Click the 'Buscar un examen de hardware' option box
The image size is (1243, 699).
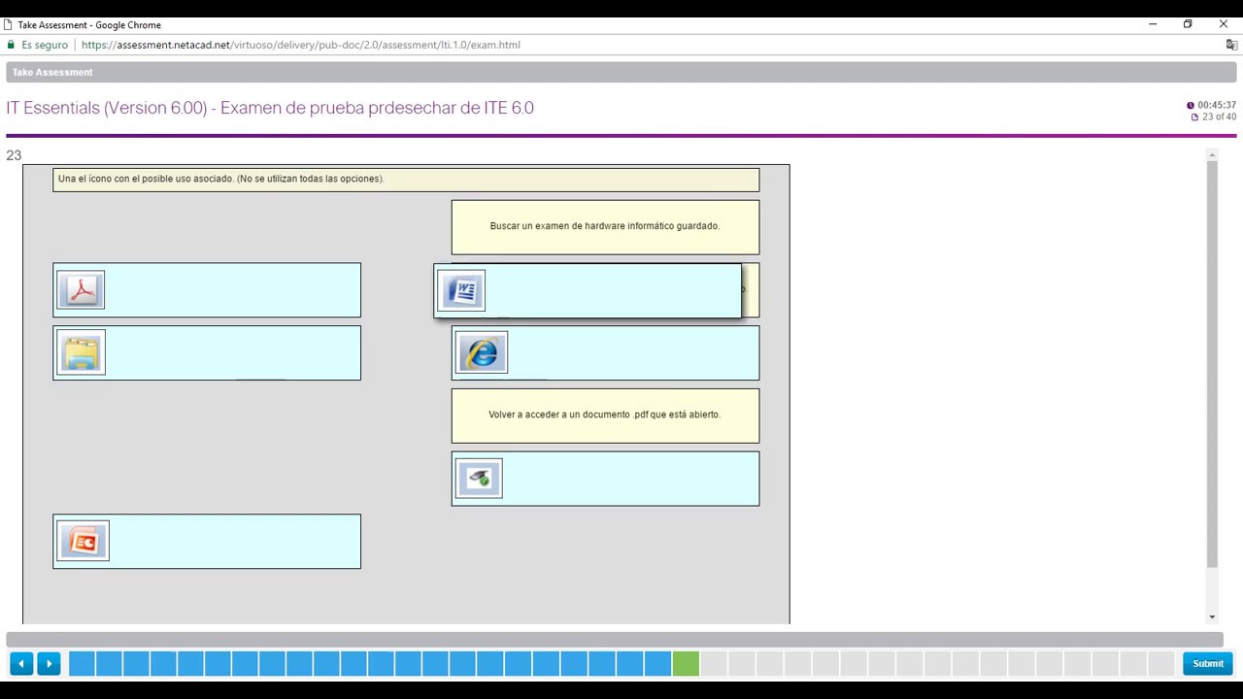605,227
